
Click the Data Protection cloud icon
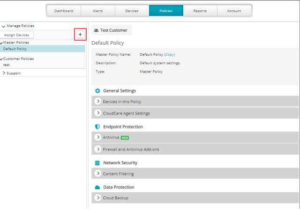coord(97,187)
